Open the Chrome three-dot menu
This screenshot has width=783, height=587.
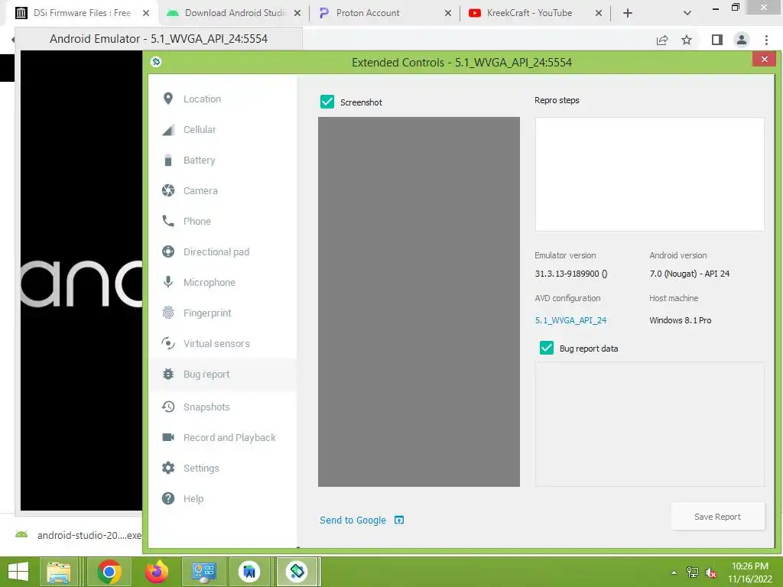[766, 40]
